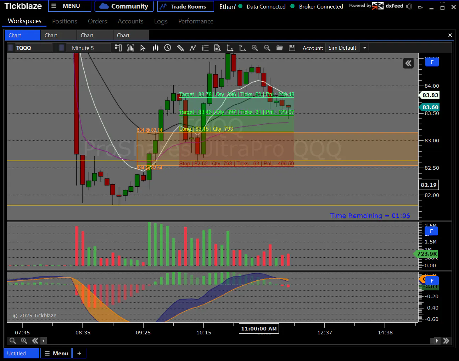Collapse the side panel with double-chevron button
The width and height of the screenshot is (459, 361).
(408, 63)
